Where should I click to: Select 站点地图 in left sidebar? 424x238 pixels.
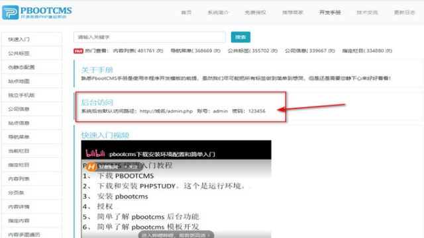32,81
